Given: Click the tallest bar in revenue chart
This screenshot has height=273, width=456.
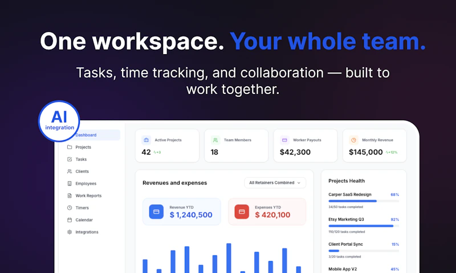Looking at the screenshot, I should tap(229, 258).
